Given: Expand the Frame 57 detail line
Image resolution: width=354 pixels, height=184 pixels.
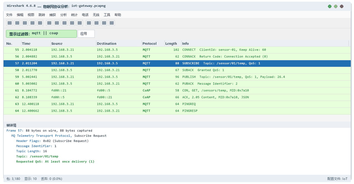Looking at the screenshot, I should click(49, 130).
